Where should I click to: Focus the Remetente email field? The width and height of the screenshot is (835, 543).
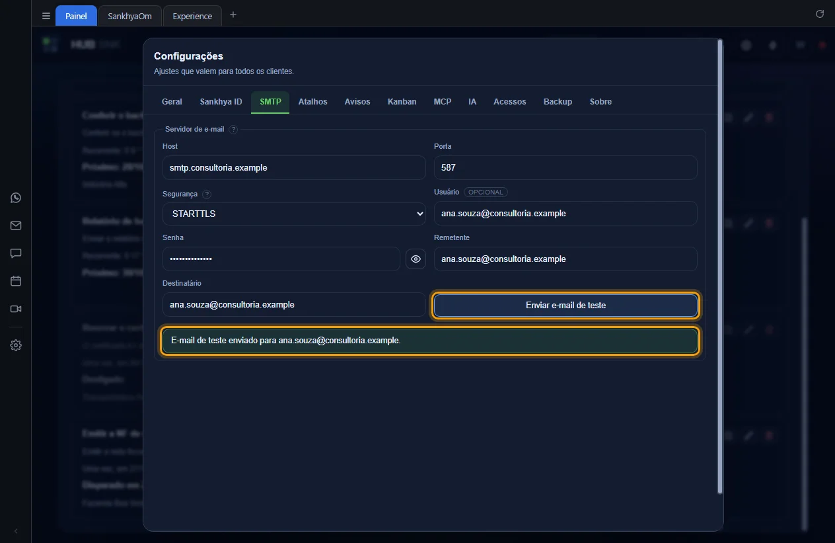pyautogui.click(x=565, y=259)
